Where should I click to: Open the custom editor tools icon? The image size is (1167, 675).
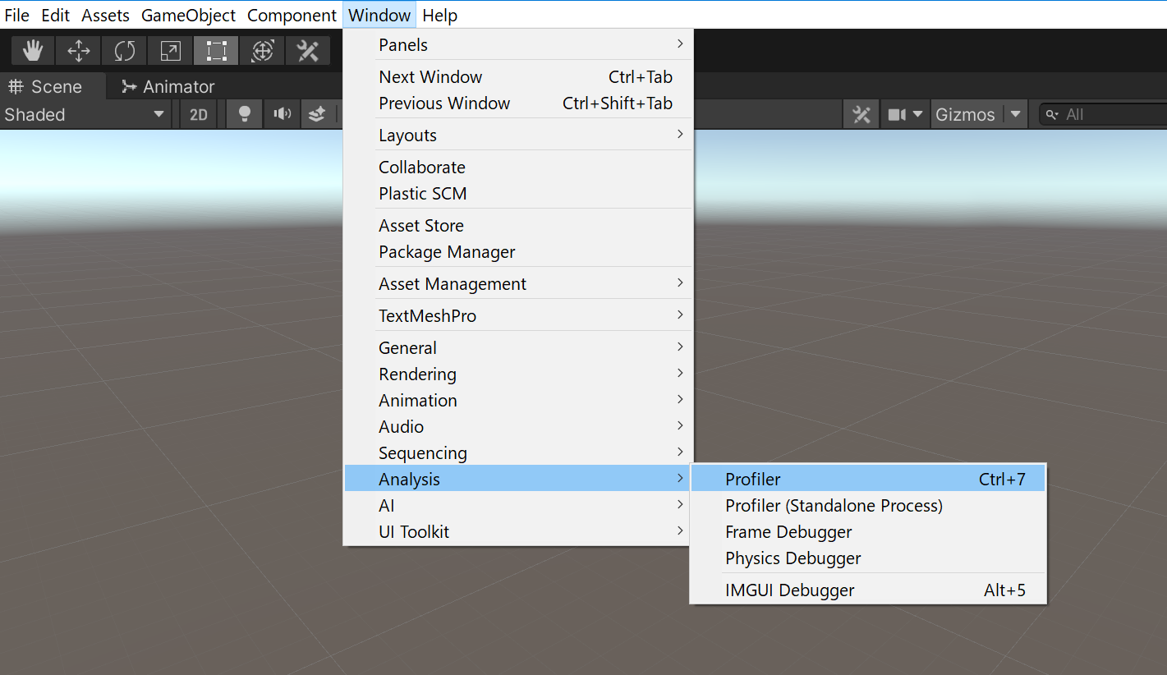(307, 50)
